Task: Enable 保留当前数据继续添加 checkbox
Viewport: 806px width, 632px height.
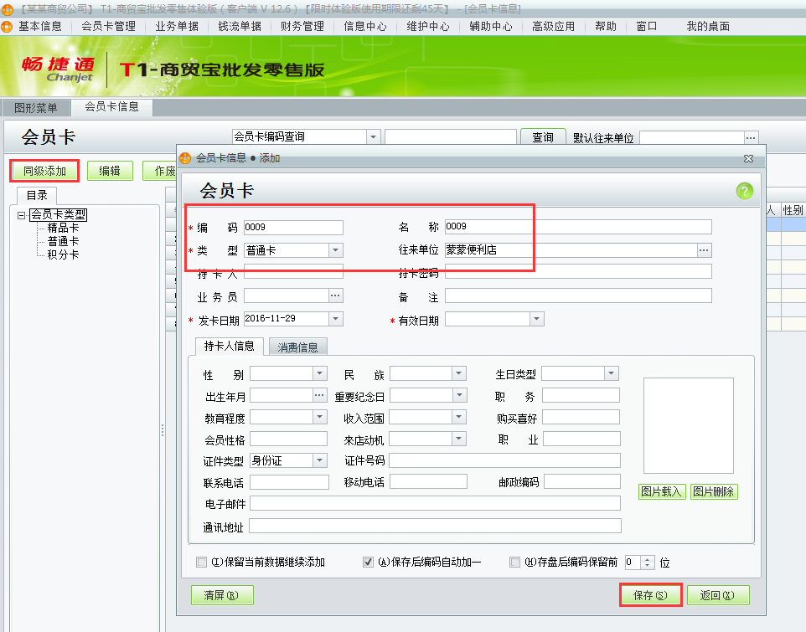Action: 200,562
